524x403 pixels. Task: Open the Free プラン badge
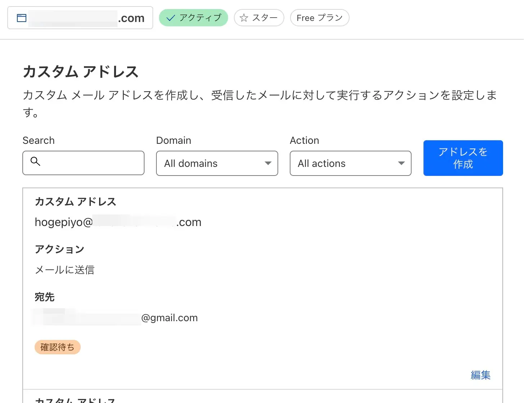tap(320, 18)
